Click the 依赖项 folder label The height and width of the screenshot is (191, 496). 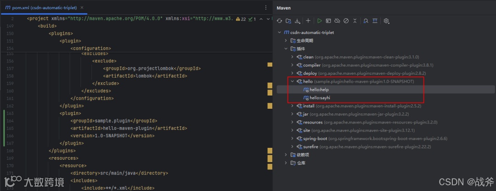click(x=303, y=155)
